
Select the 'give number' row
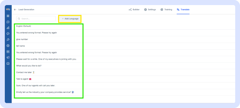pos(123,39)
